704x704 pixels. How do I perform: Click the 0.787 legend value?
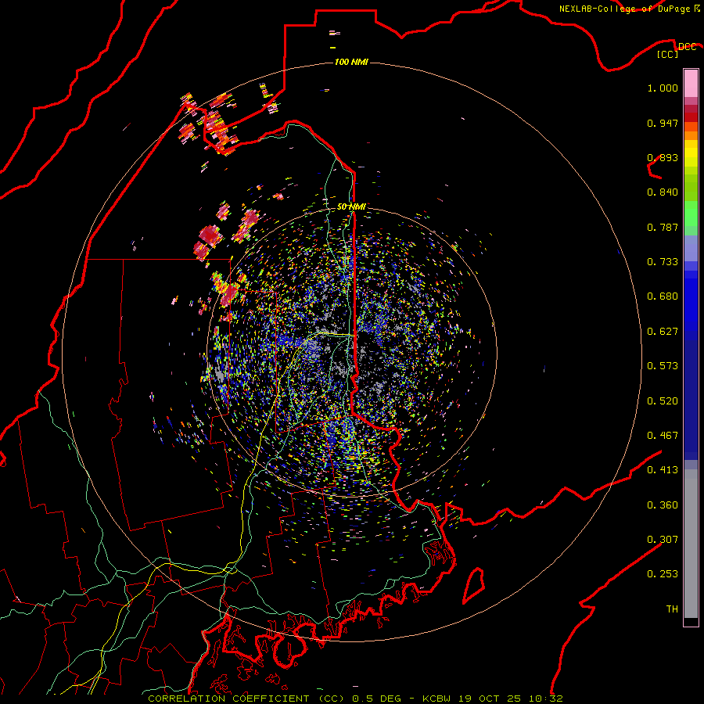(663, 227)
